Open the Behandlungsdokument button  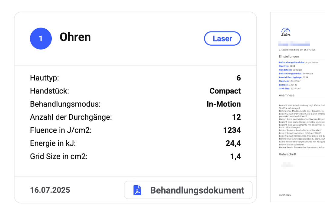pyautogui.click(x=188, y=190)
